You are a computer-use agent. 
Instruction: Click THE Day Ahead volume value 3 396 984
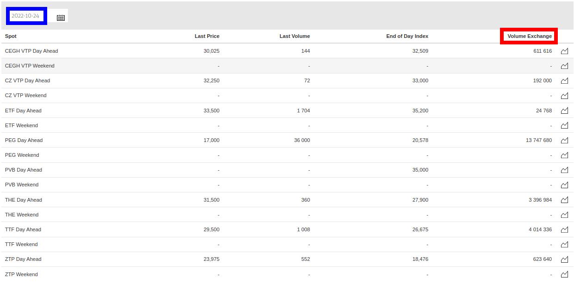[540, 200]
